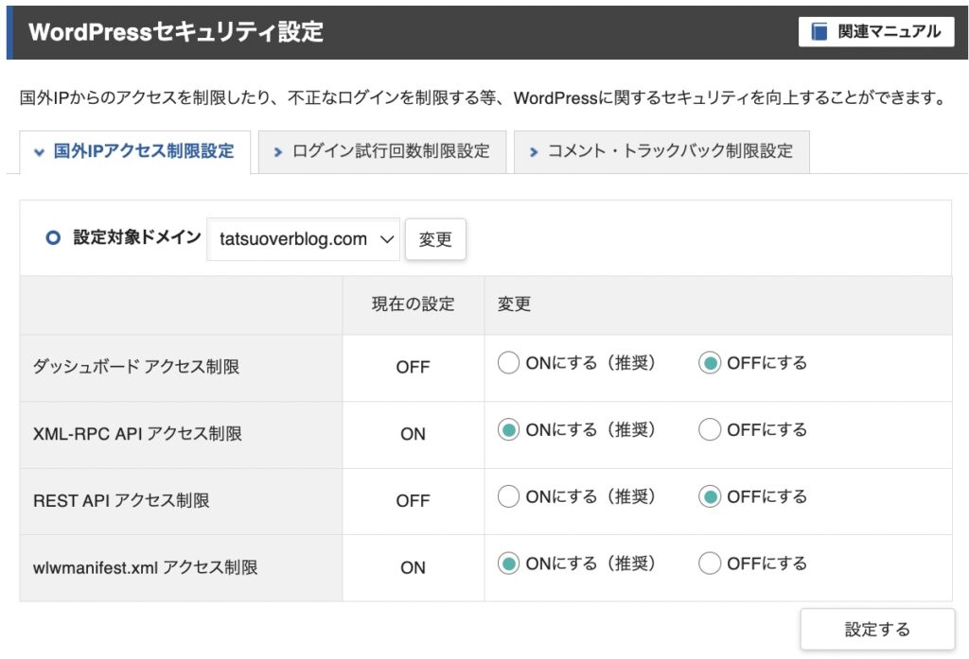
Task: Select ONにする for wlwmanifest.xml アクセス制限
Action: tap(508, 564)
